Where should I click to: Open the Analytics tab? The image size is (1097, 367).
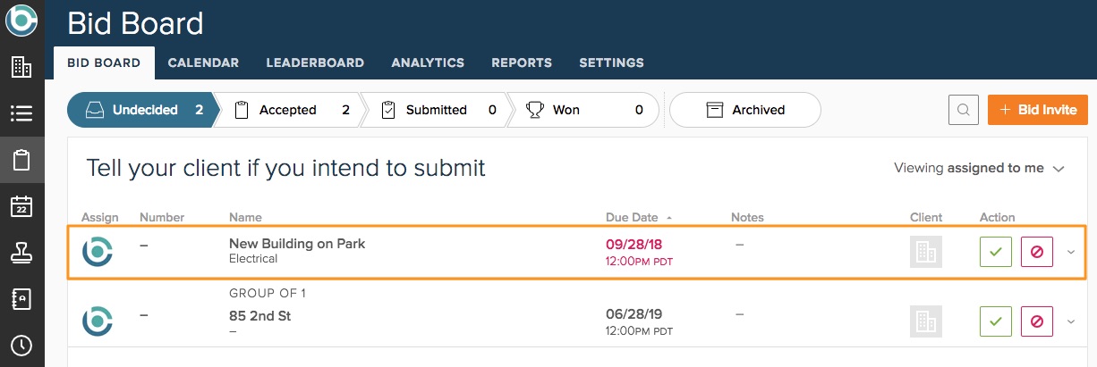(x=428, y=63)
